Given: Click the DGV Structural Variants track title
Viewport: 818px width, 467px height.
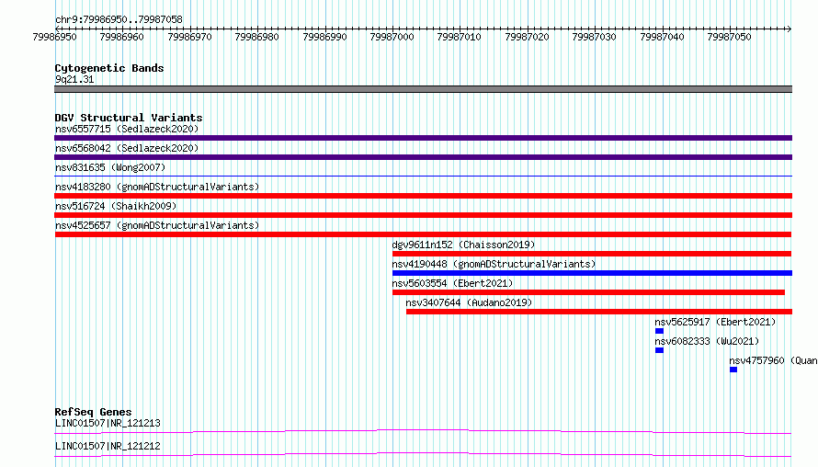Looking at the screenshot, I should tap(129, 118).
